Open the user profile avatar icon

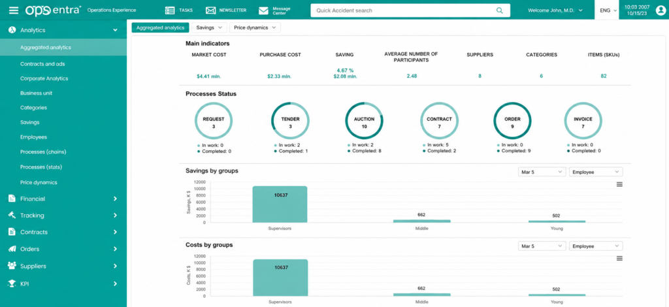click(661, 10)
